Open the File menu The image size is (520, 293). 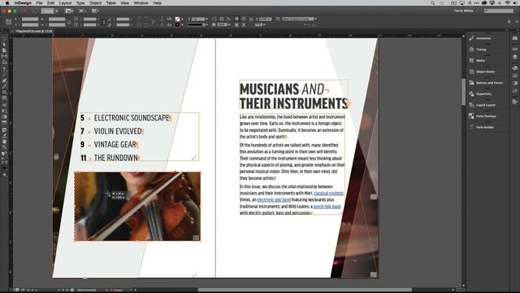point(39,3)
